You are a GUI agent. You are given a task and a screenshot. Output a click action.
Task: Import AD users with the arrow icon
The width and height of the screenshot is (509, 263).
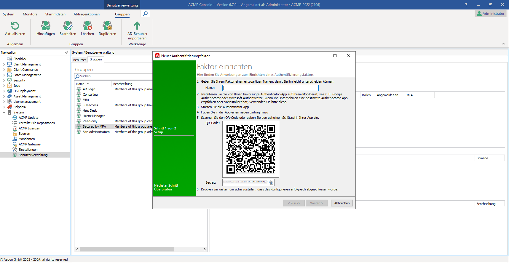click(137, 26)
